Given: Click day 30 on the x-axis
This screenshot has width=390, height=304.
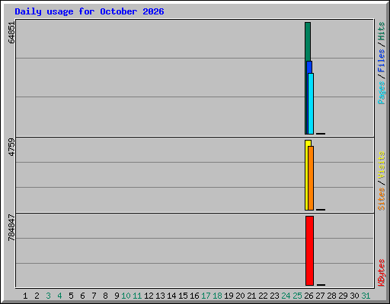Looking at the screenshot, I should pos(354,296).
